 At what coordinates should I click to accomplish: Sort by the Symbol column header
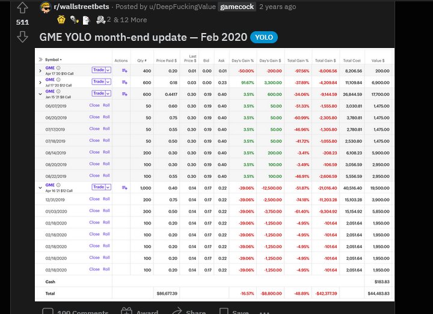pos(54,59)
